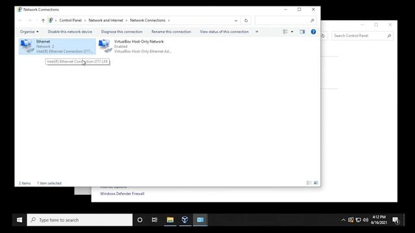This screenshot has width=415, height=233.
Task: Open VirtualBox from taskbar
Action: 185,220
